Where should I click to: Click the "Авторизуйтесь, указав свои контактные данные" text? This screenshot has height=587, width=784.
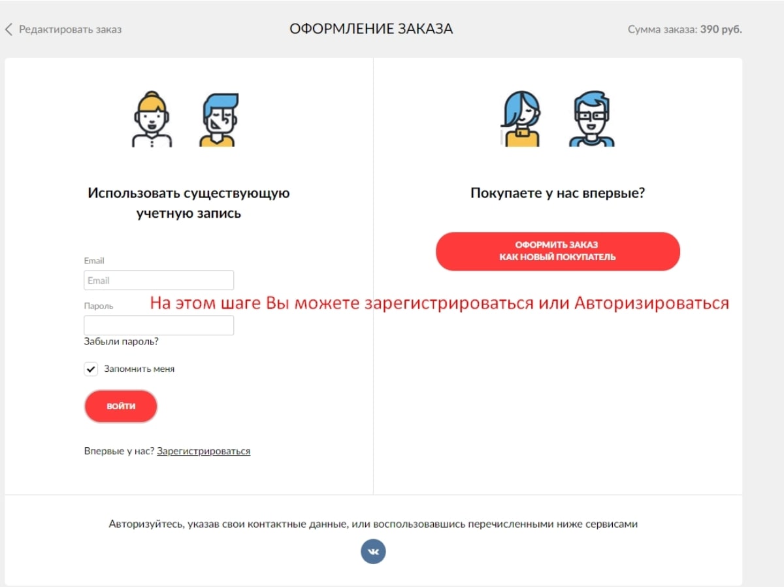(x=372, y=524)
